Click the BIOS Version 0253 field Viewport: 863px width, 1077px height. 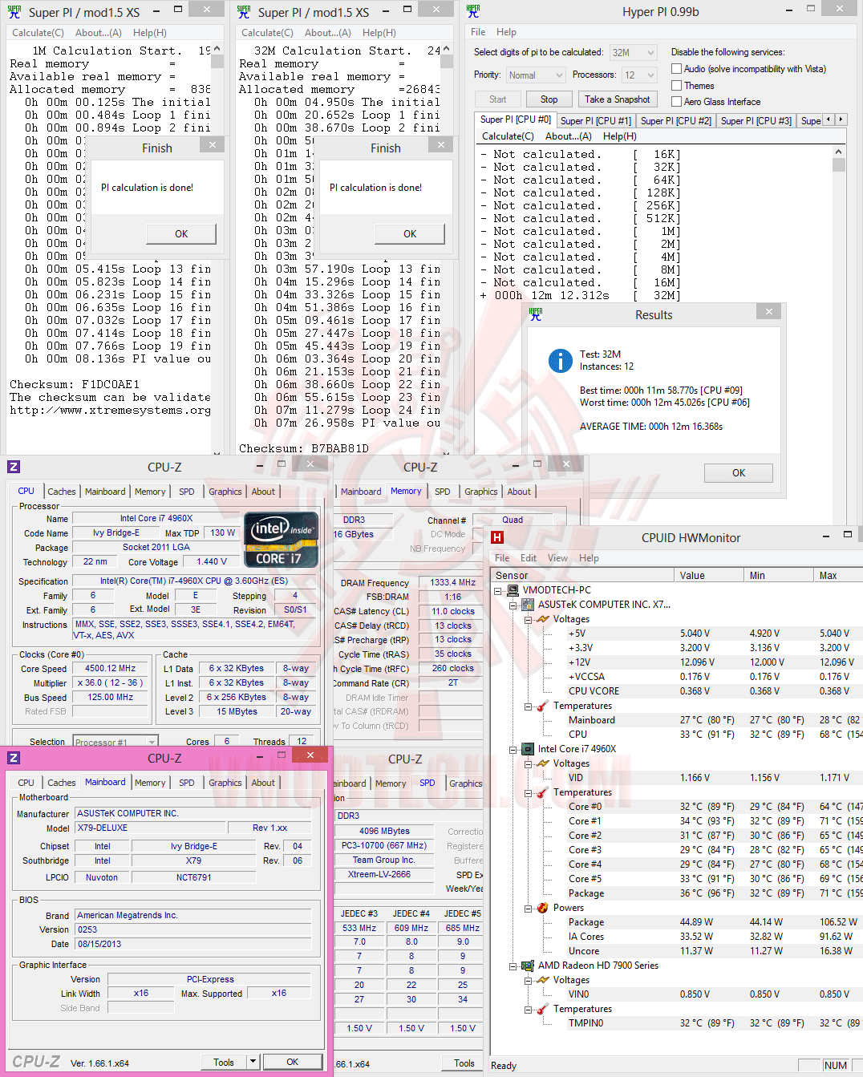pyautogui.click(x=192, y=929)
